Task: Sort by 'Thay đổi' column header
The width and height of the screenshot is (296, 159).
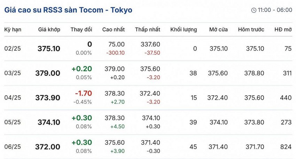Action: (x=81, y=30)
